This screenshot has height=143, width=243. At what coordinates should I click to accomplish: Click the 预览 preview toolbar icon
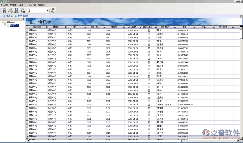(4, 10)
